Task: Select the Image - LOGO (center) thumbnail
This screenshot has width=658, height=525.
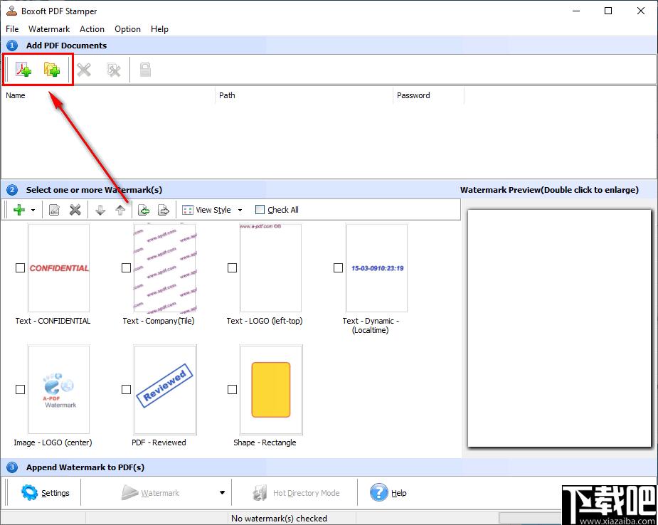Action: click(59, 390)
